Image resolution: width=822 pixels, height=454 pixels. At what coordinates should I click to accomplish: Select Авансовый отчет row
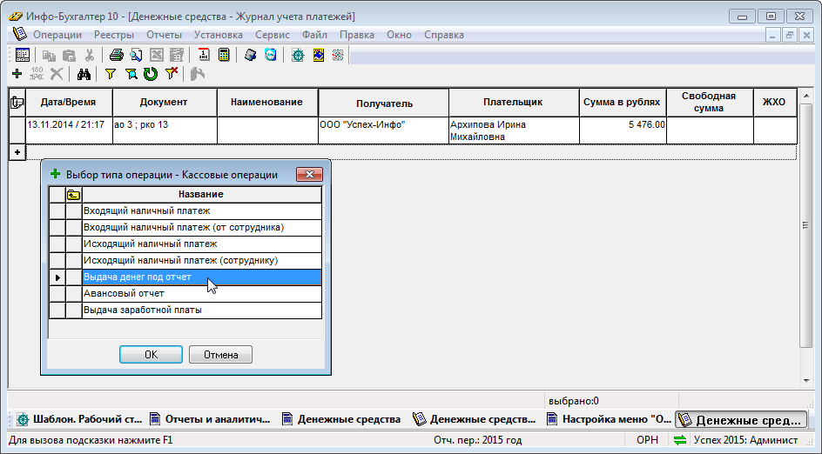pyautogui.click(x=202, y=294)
